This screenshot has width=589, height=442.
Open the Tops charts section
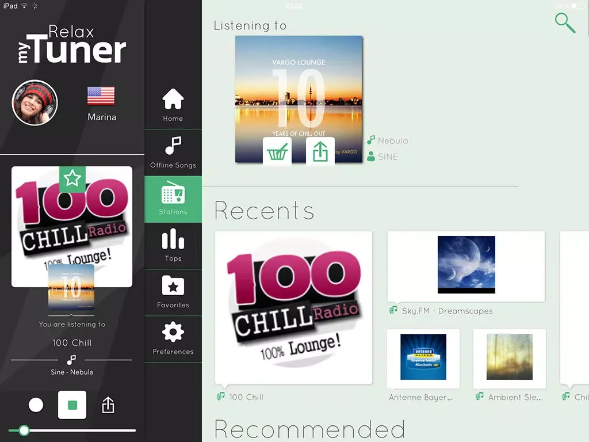173,245
